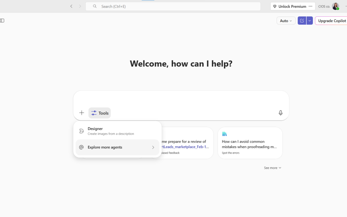Click the Upgrade Copilot button
This screenshot has width=347, height=217.
coord(332,21)
